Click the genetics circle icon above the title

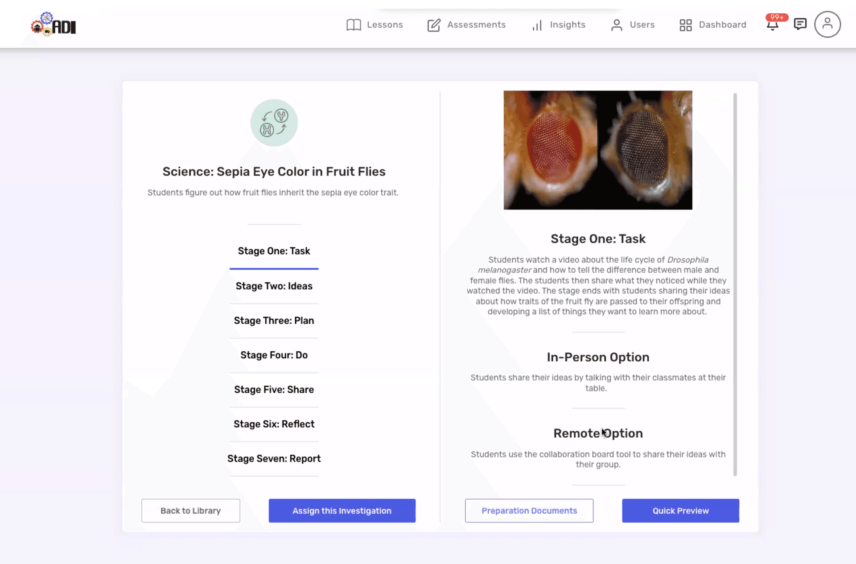tap(274, 123)
